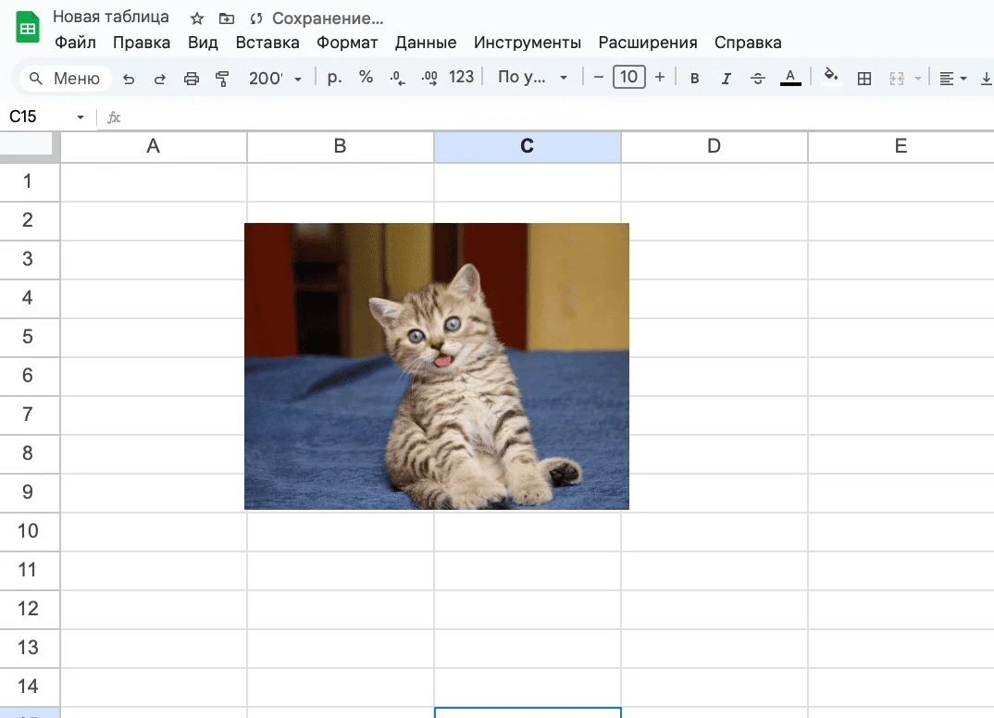994x718 pixels.
Task: Decrease decimal places
Action: click(397, 78)
